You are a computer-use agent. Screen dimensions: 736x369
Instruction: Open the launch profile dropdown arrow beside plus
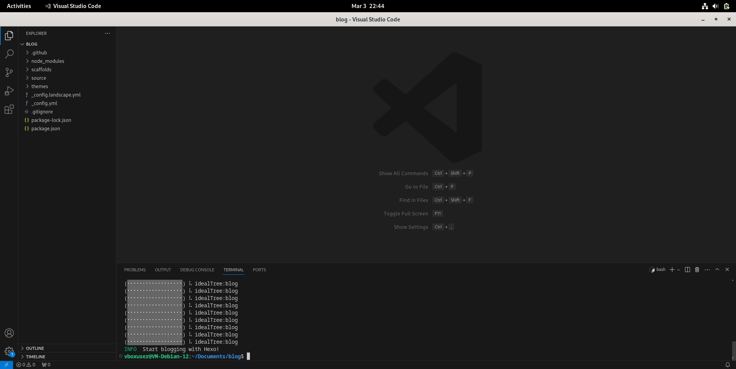pos(678,270)
